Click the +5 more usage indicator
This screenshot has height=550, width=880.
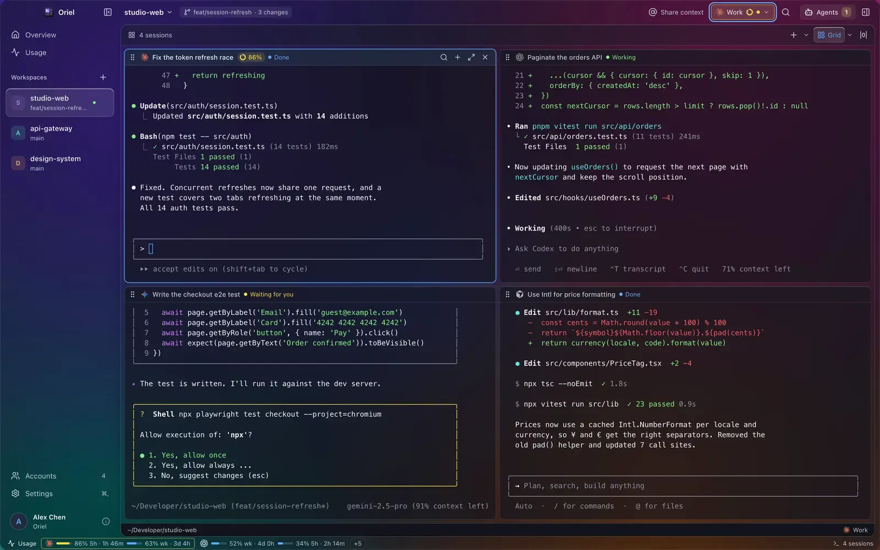tap(358, 543)
